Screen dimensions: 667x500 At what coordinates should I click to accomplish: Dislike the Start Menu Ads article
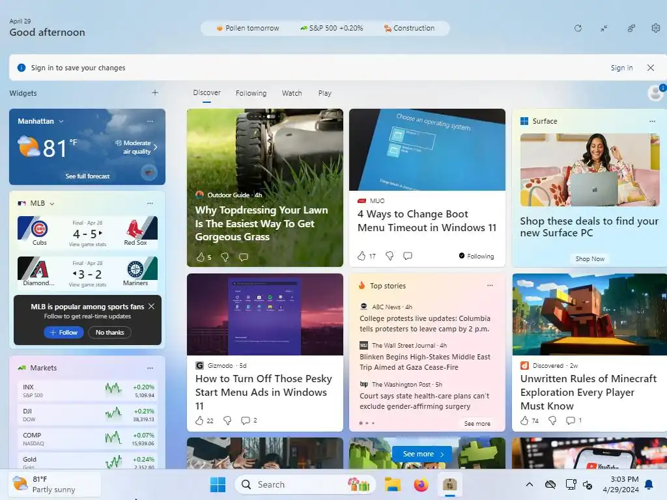tap(227, 421)
